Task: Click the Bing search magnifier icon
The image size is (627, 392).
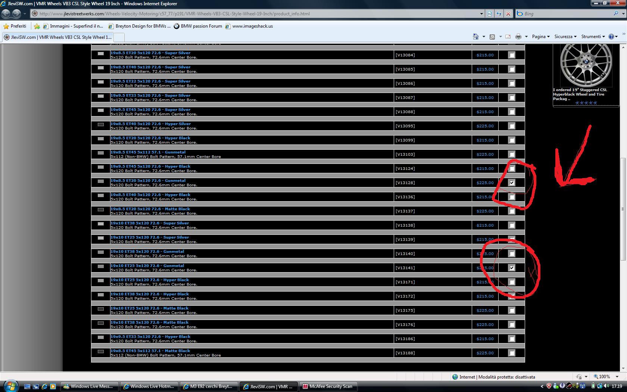Action: tap(616, 13)
